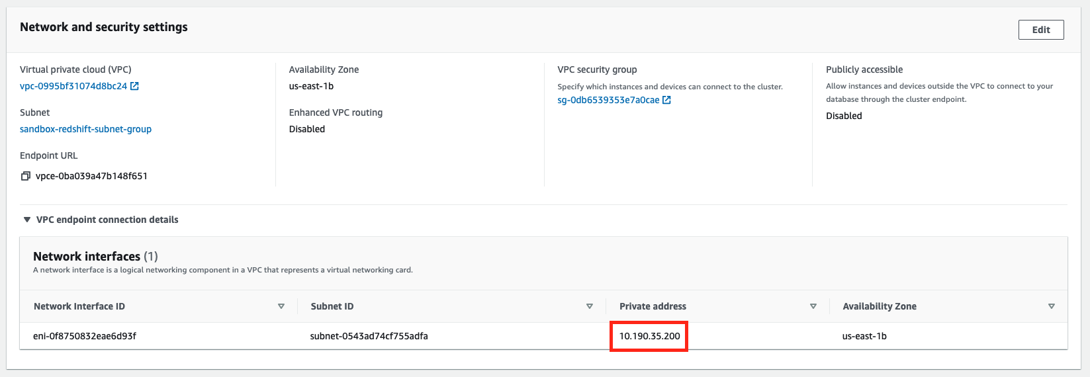Select network interface eni-0f8750832eae6d93f row
The height and width of the screenshot is (377, 1090).
pyautogui.click(x=85, y=336)
